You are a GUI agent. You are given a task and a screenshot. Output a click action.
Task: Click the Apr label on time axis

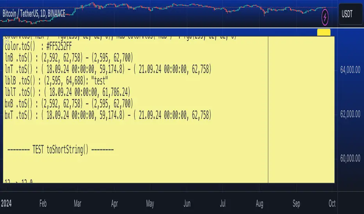[x=114, y=204]
